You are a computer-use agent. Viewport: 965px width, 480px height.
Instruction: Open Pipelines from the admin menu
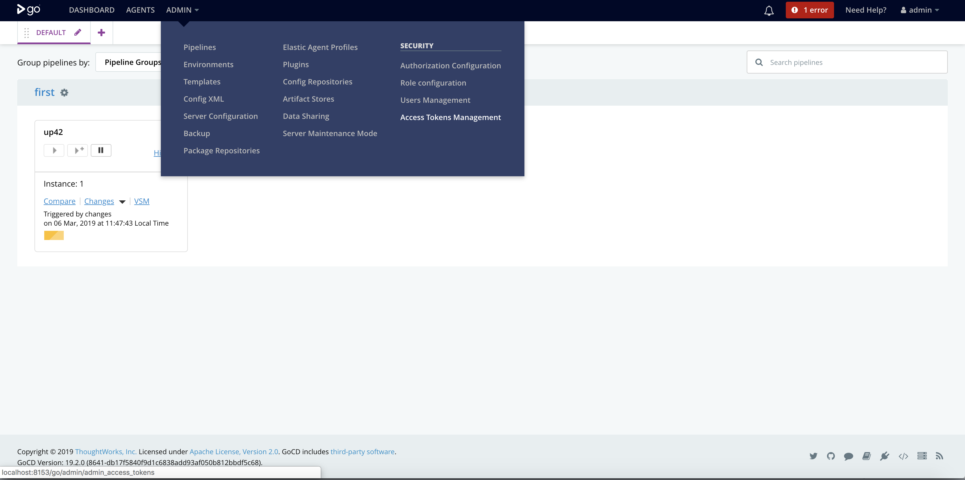(200, 47)
